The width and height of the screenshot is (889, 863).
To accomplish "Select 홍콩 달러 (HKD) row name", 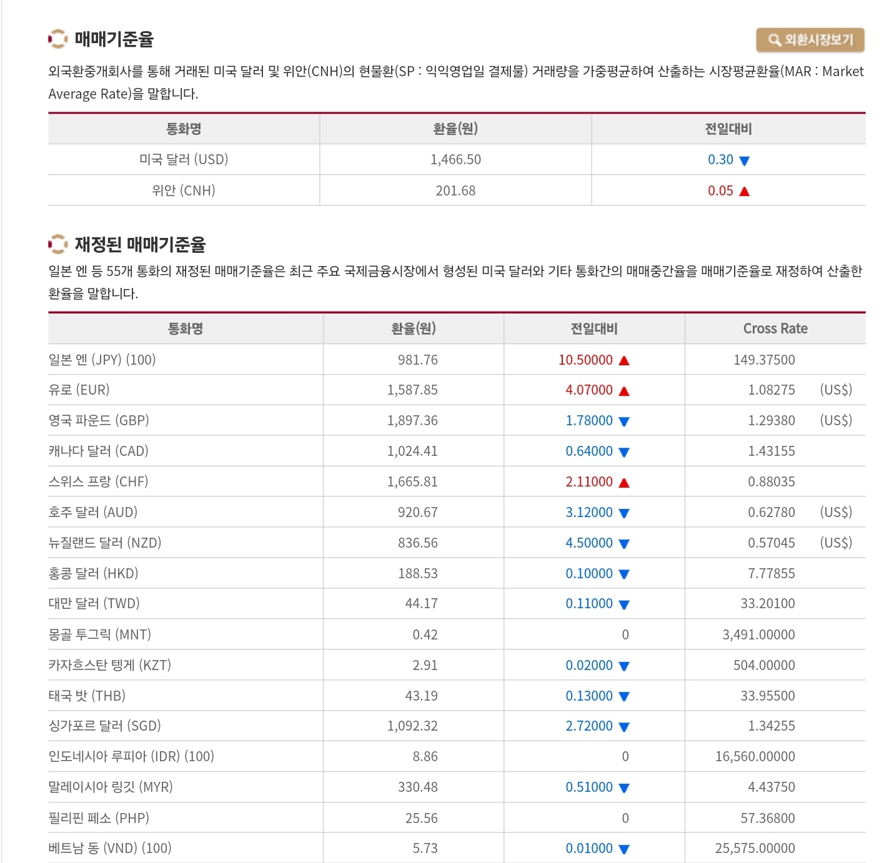I will (x=93, y=573).
